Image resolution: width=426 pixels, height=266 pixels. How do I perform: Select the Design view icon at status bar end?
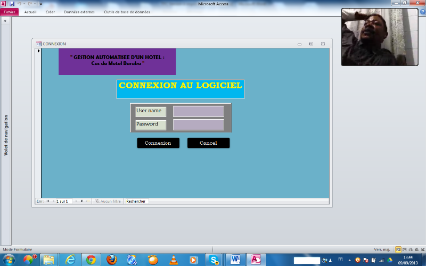[422, 249]
